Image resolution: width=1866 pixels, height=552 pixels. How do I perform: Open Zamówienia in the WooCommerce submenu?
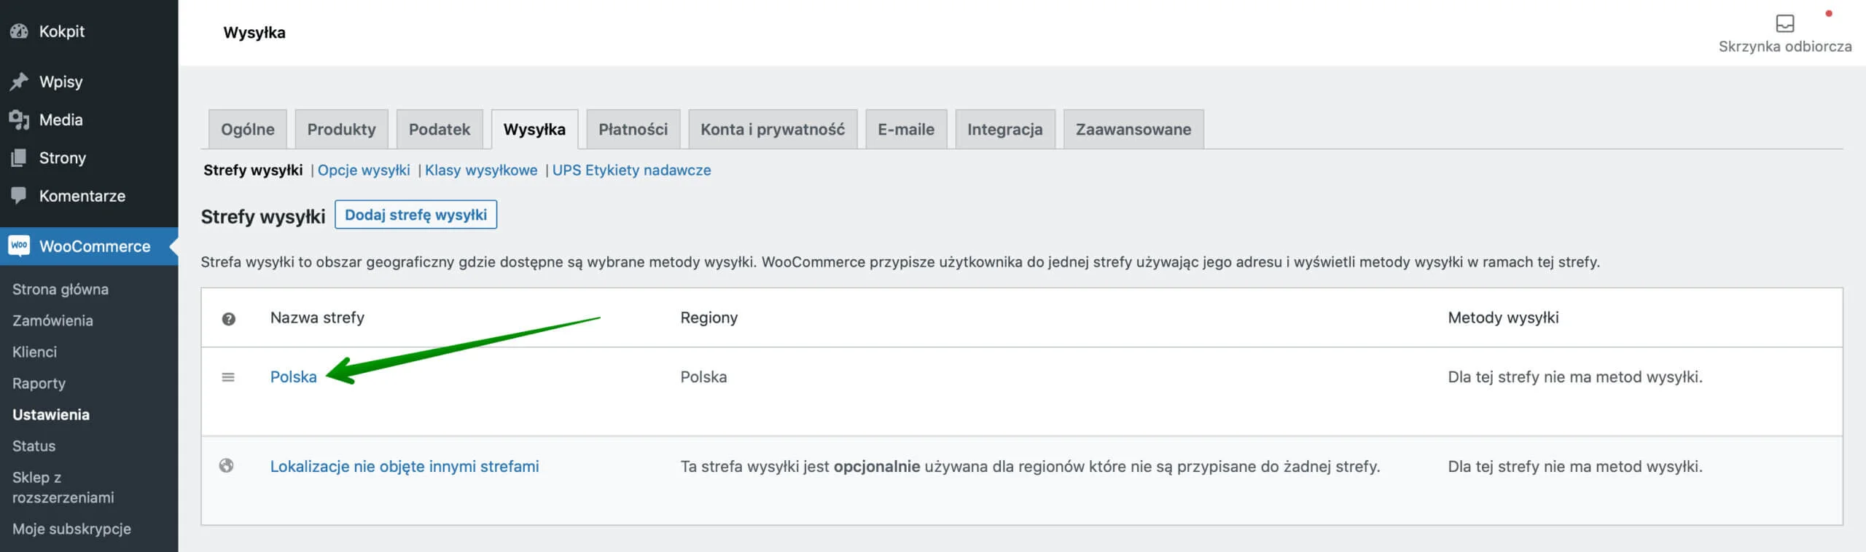pyautogui.click(x=52, y=320)
